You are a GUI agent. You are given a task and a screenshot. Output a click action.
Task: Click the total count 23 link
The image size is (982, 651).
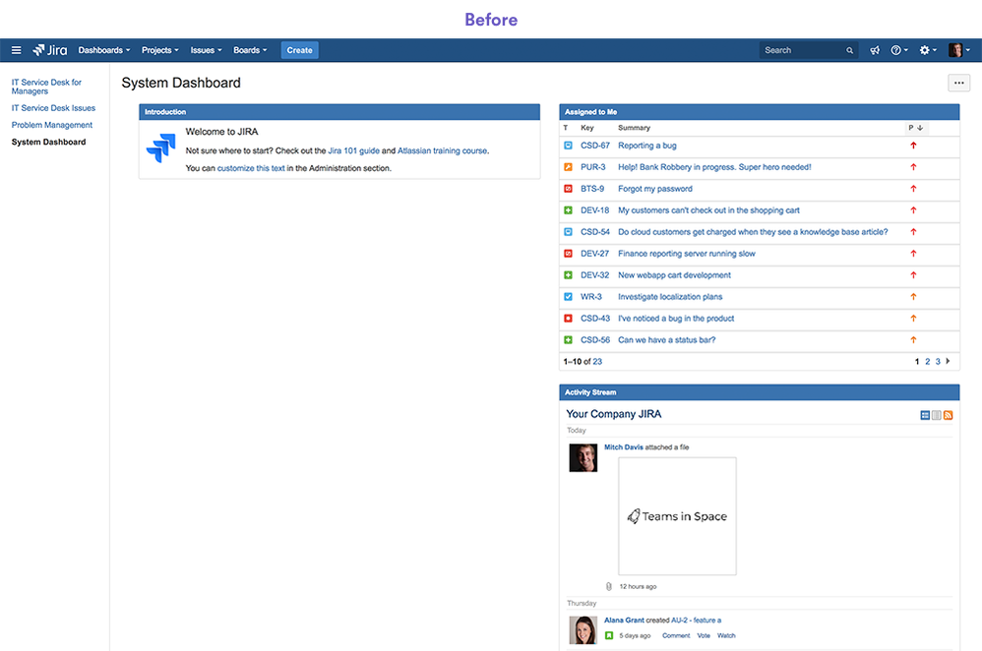(x=597, y=362)
